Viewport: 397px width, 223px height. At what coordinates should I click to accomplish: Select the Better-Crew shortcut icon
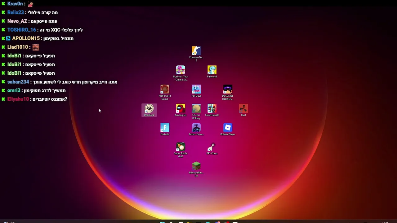click(196, 129)
